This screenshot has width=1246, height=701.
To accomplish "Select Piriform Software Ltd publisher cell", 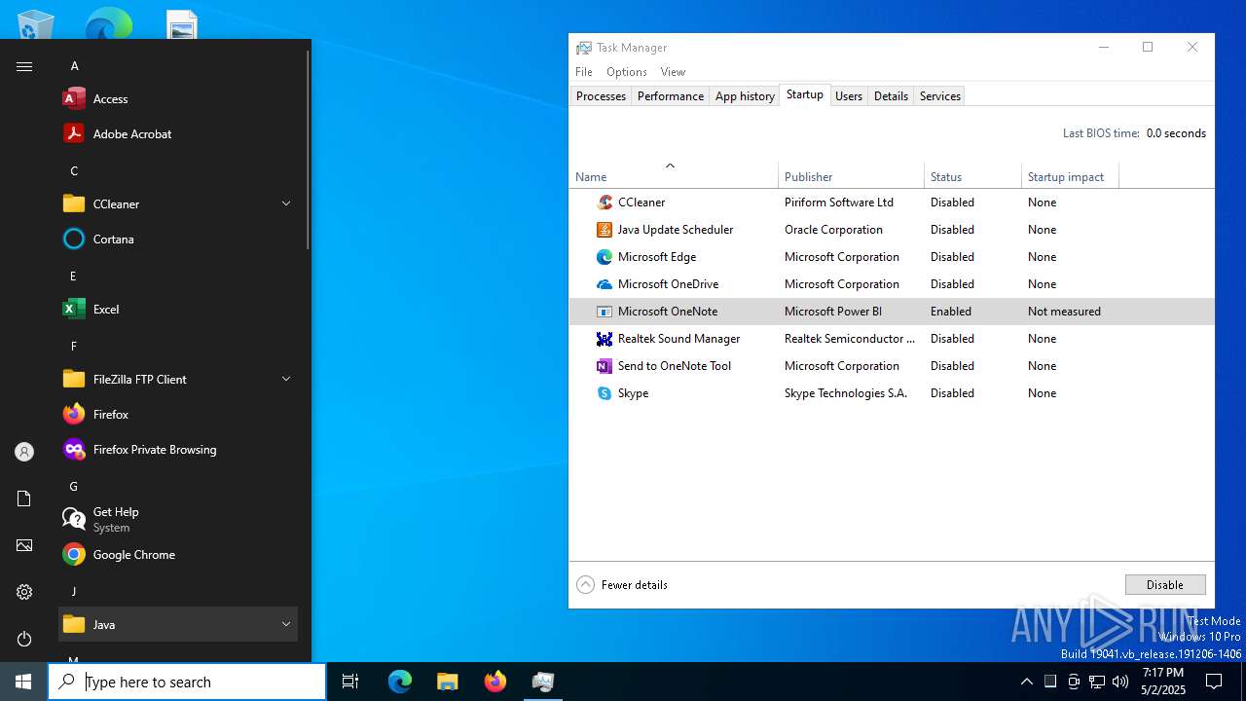I will pyautogui.click(x=839, y=203).
